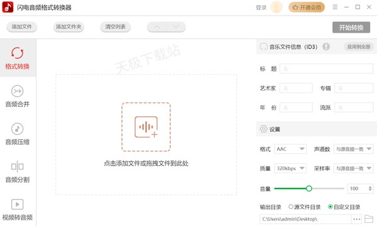The width and height of the screenshot is (377, 226).
Task: Open 视频转音频 tab
Action: point(18,210)
